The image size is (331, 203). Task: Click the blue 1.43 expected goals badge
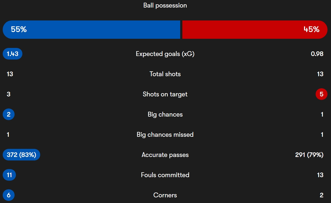coord(12,54)
